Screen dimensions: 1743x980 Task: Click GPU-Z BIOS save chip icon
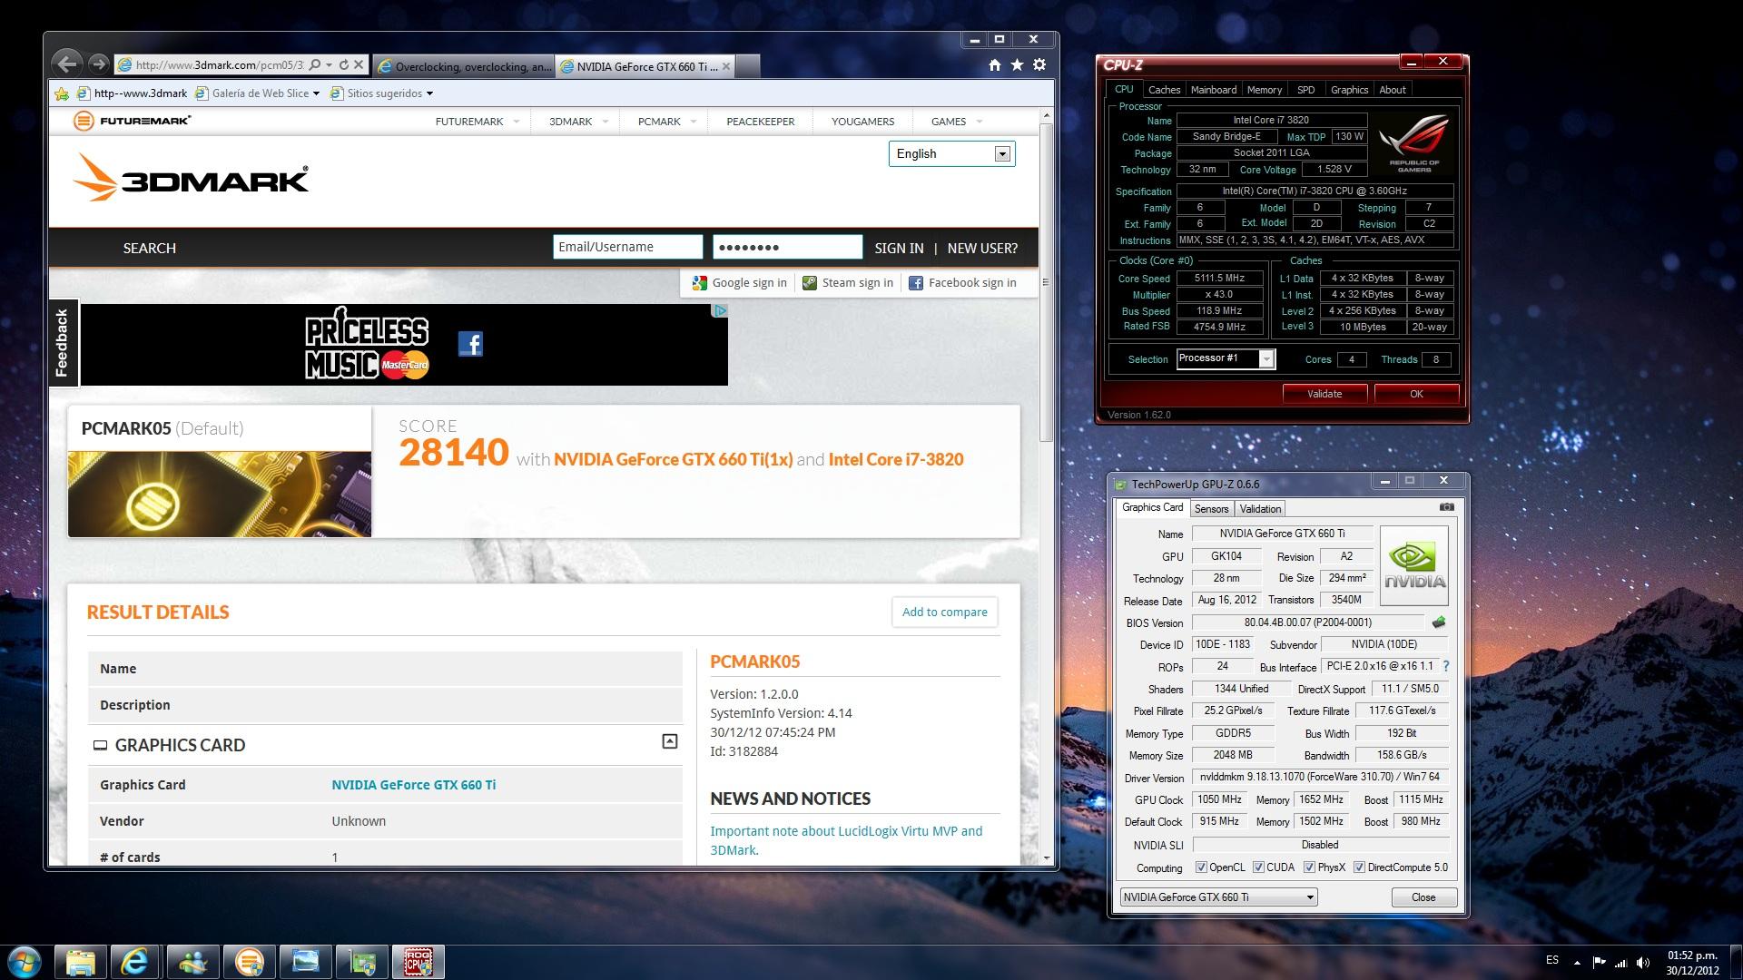1438,622
